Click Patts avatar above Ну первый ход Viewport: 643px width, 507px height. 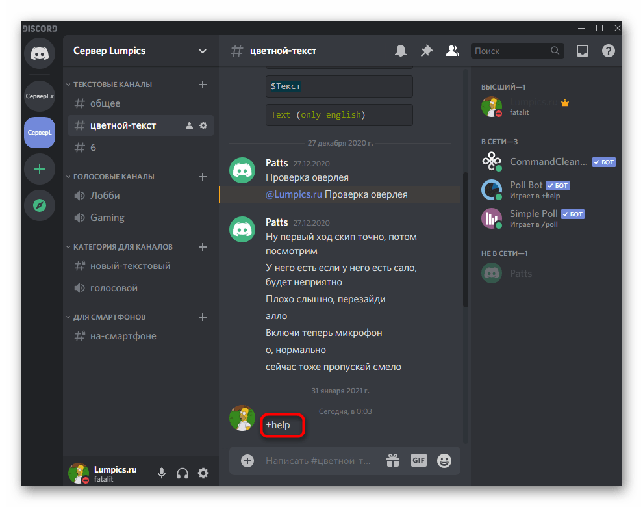pos(242,229)
